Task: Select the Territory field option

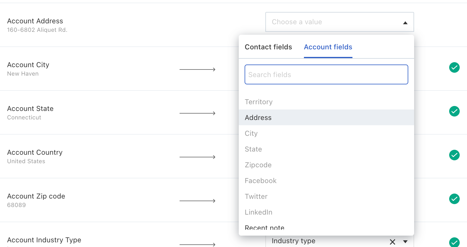Action: 259,102
